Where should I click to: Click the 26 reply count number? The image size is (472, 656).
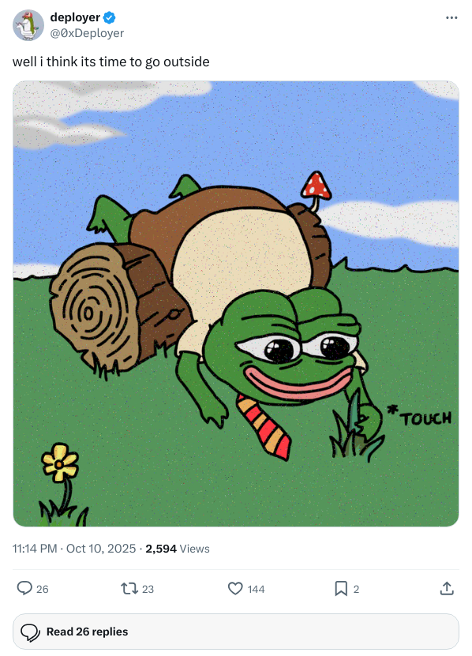(43, 589)
